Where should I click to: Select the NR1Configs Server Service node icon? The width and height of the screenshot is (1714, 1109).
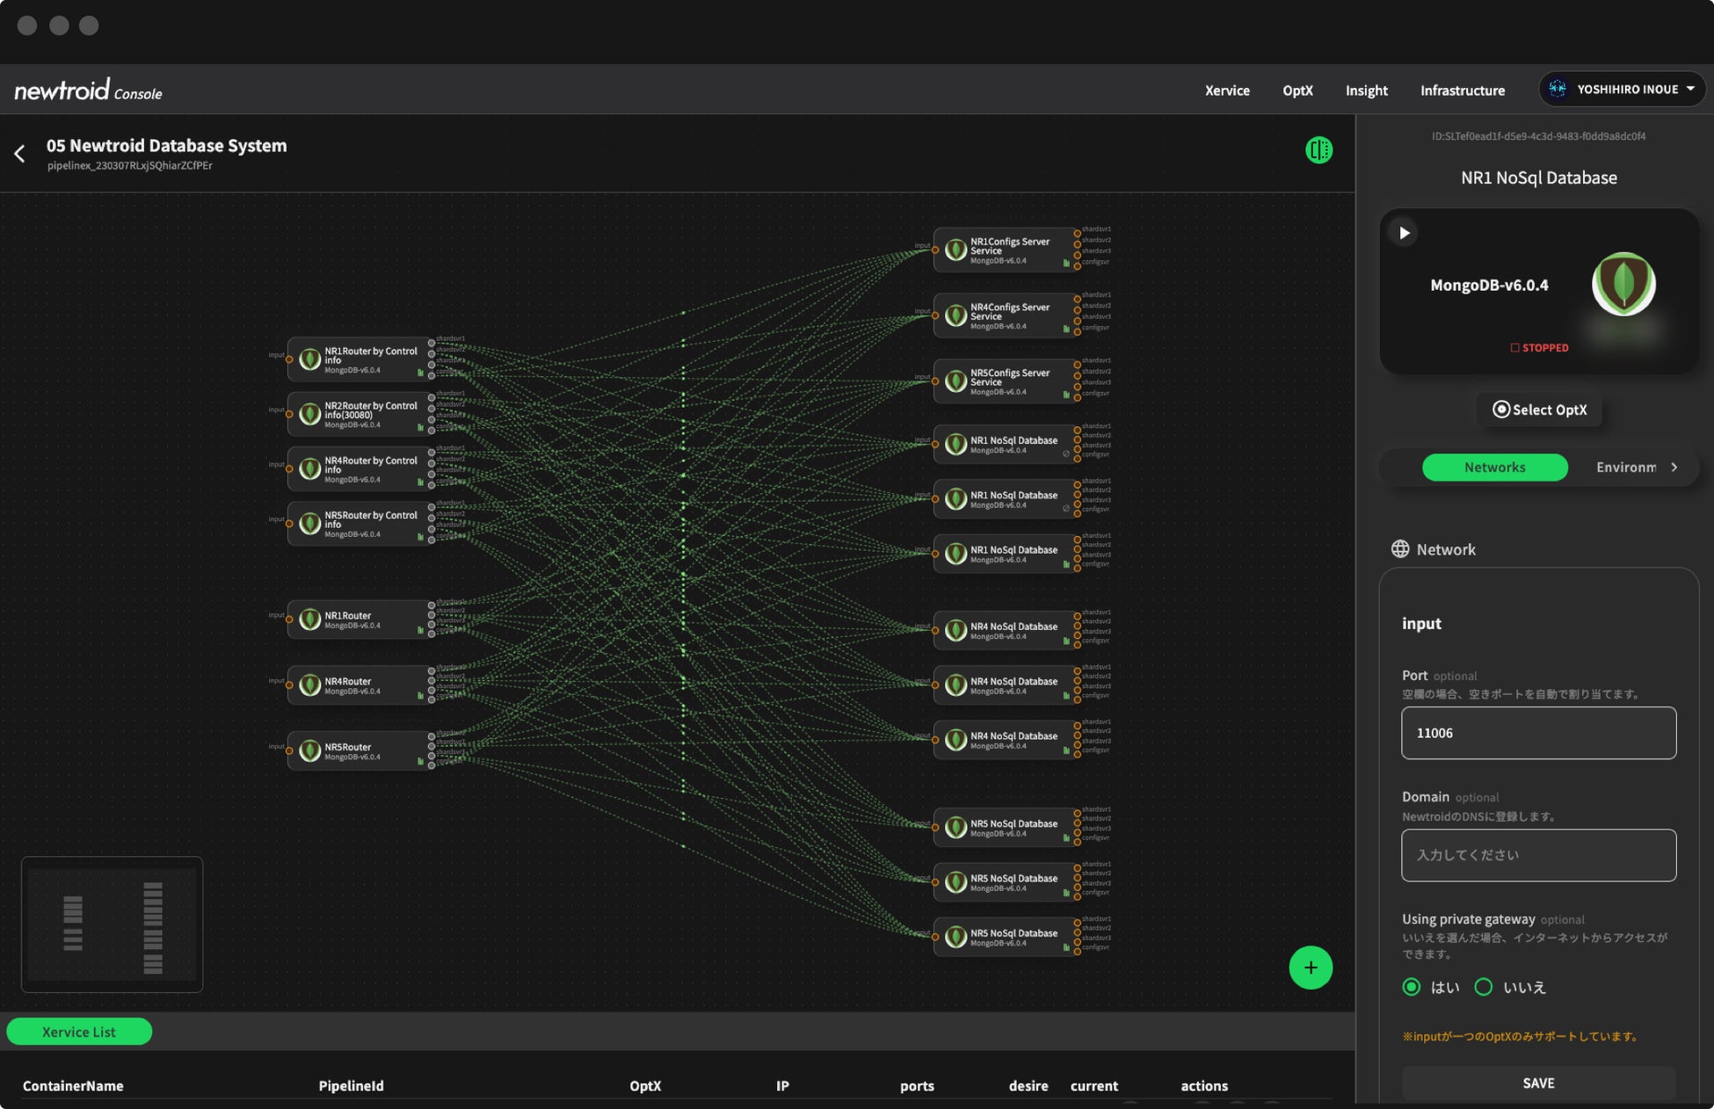click(x=955, y=250)
